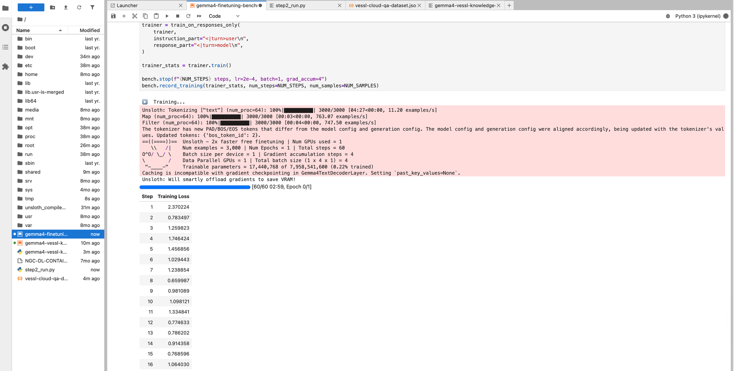The width and height of the screenshot is (734, 371).
Task: Select gemma4-finetuni... notebook in file list
Action: click(58, 234)
